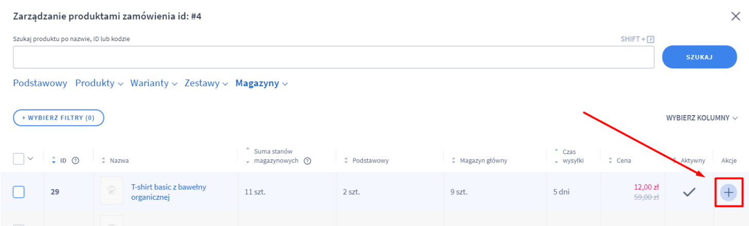Click ID value 29
749x226 pixels.
pyautogui.click(x=55, y=192)
